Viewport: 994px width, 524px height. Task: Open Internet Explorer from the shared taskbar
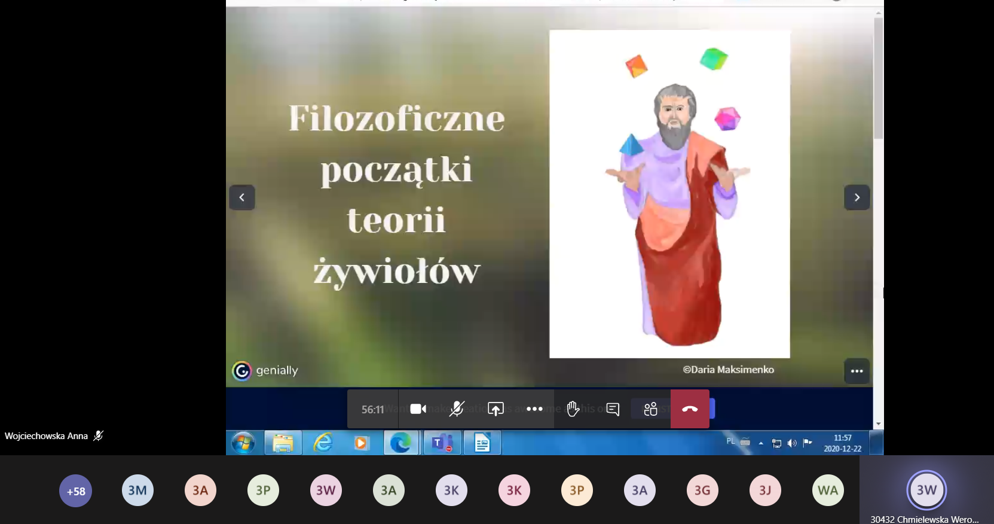(323, 443)
